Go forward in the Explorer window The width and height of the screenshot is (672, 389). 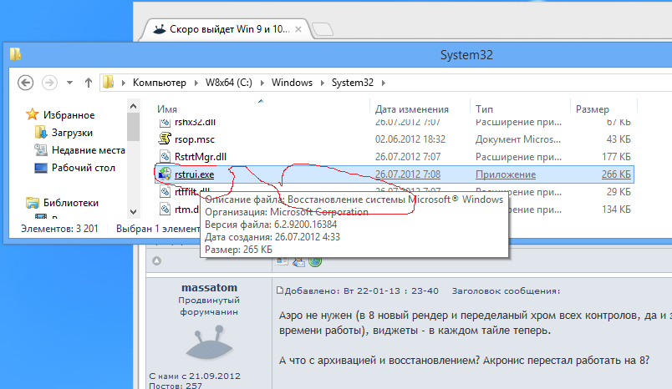[x=49, y=82]
